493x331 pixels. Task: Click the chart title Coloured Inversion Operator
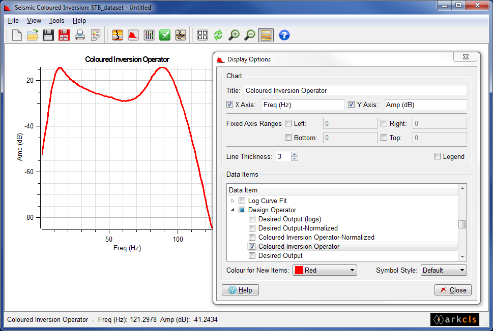pos(127,59)
